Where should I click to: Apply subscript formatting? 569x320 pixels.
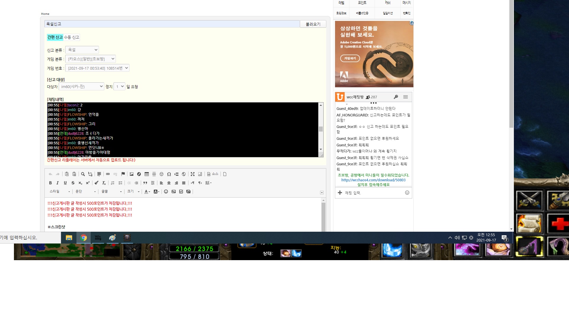80,183
